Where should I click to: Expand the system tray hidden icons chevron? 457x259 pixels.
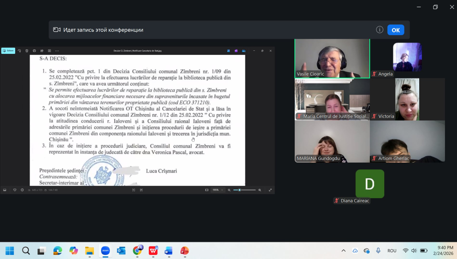click(x=344, y=251)
